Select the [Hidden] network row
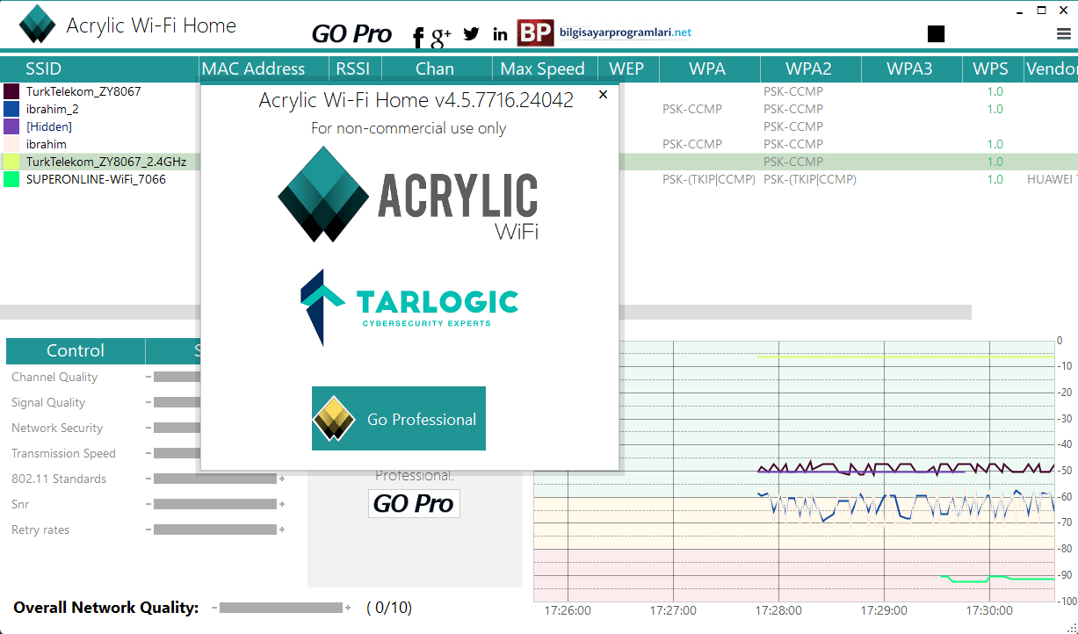This screenshot has width=1078, height=634. (539, 126)
